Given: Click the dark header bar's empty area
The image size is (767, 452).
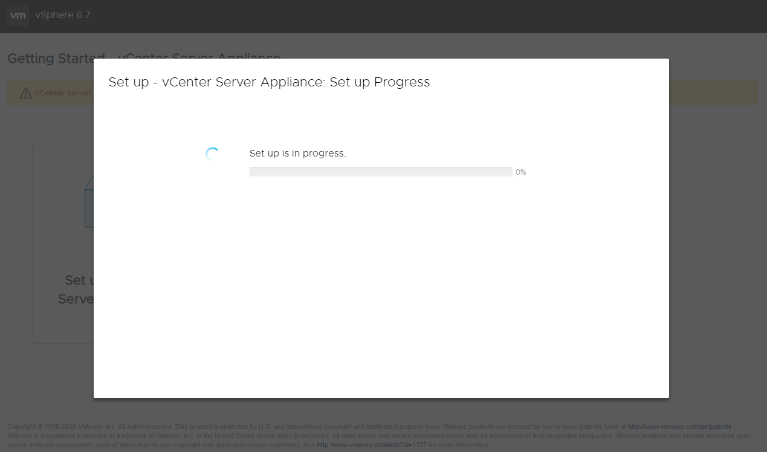Looking at the screenshot, I should (423, 16).
